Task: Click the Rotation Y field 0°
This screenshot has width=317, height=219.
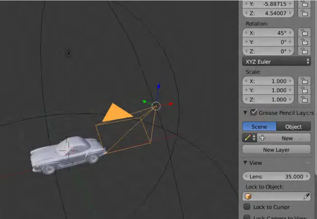Action: click(x=268, y=42)
